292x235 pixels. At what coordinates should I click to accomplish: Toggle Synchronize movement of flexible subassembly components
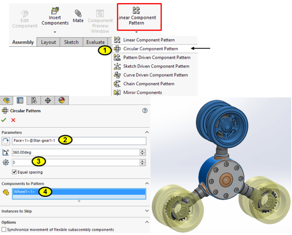[x=4, y=229]
